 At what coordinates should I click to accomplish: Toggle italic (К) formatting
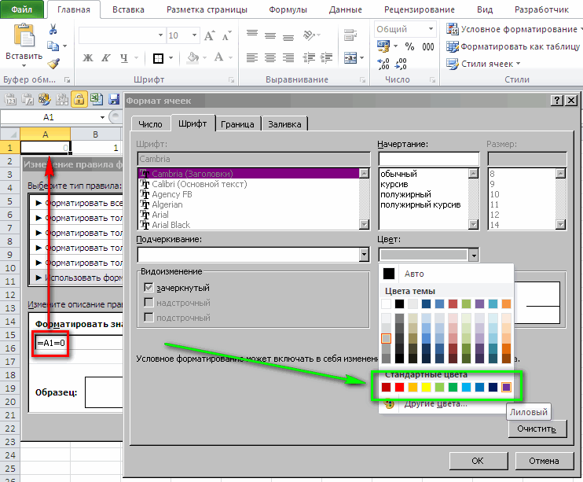coord(106,57)
